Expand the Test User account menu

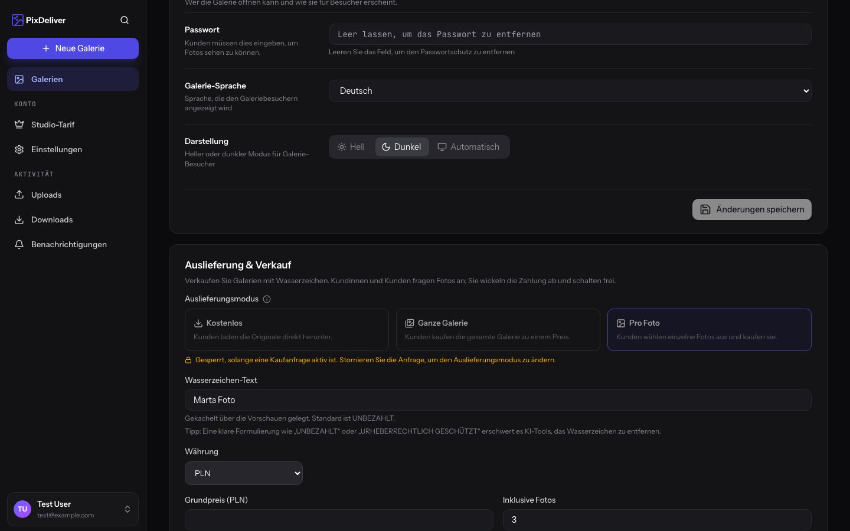[x=73, y=509]
